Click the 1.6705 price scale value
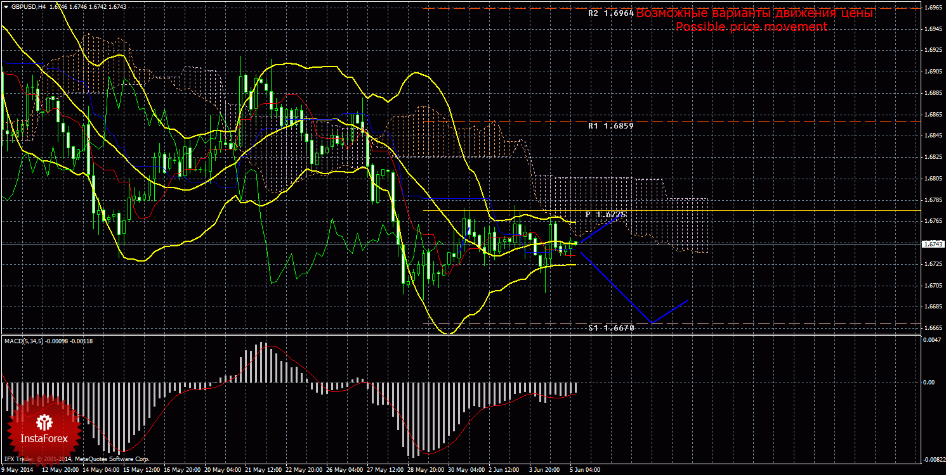The image size is (946, 475). 933,286
